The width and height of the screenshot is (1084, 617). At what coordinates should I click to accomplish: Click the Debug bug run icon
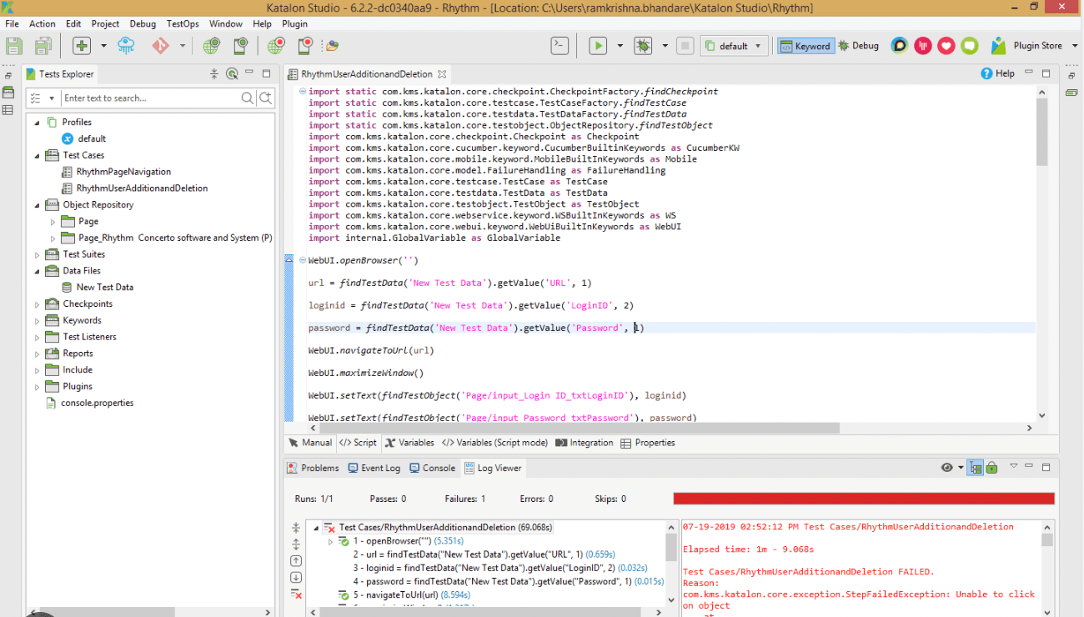[x=643, y=46]
